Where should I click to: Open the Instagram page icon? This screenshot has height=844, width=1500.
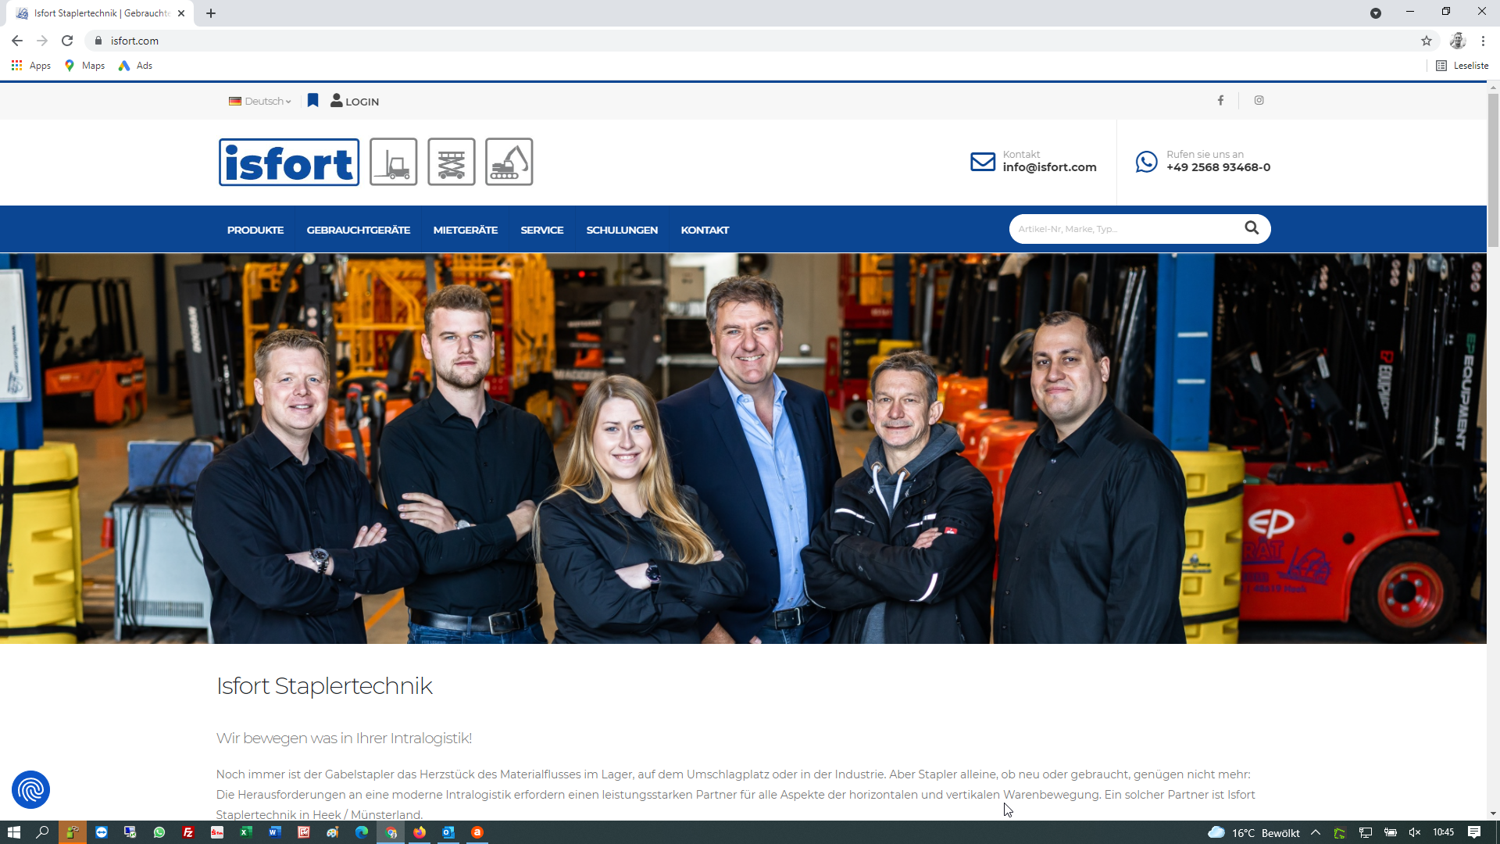pos(1259,100)
